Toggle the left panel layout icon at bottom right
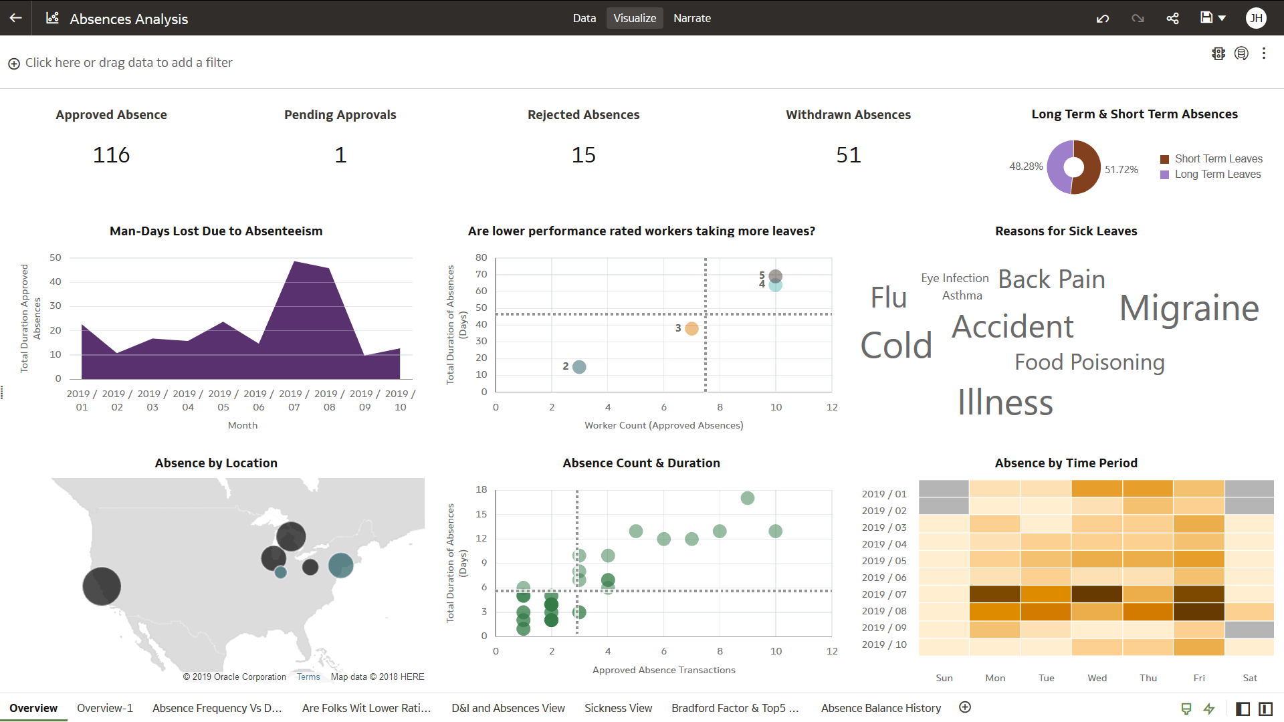1284x722 pixels. click(x=1244, y=709)
